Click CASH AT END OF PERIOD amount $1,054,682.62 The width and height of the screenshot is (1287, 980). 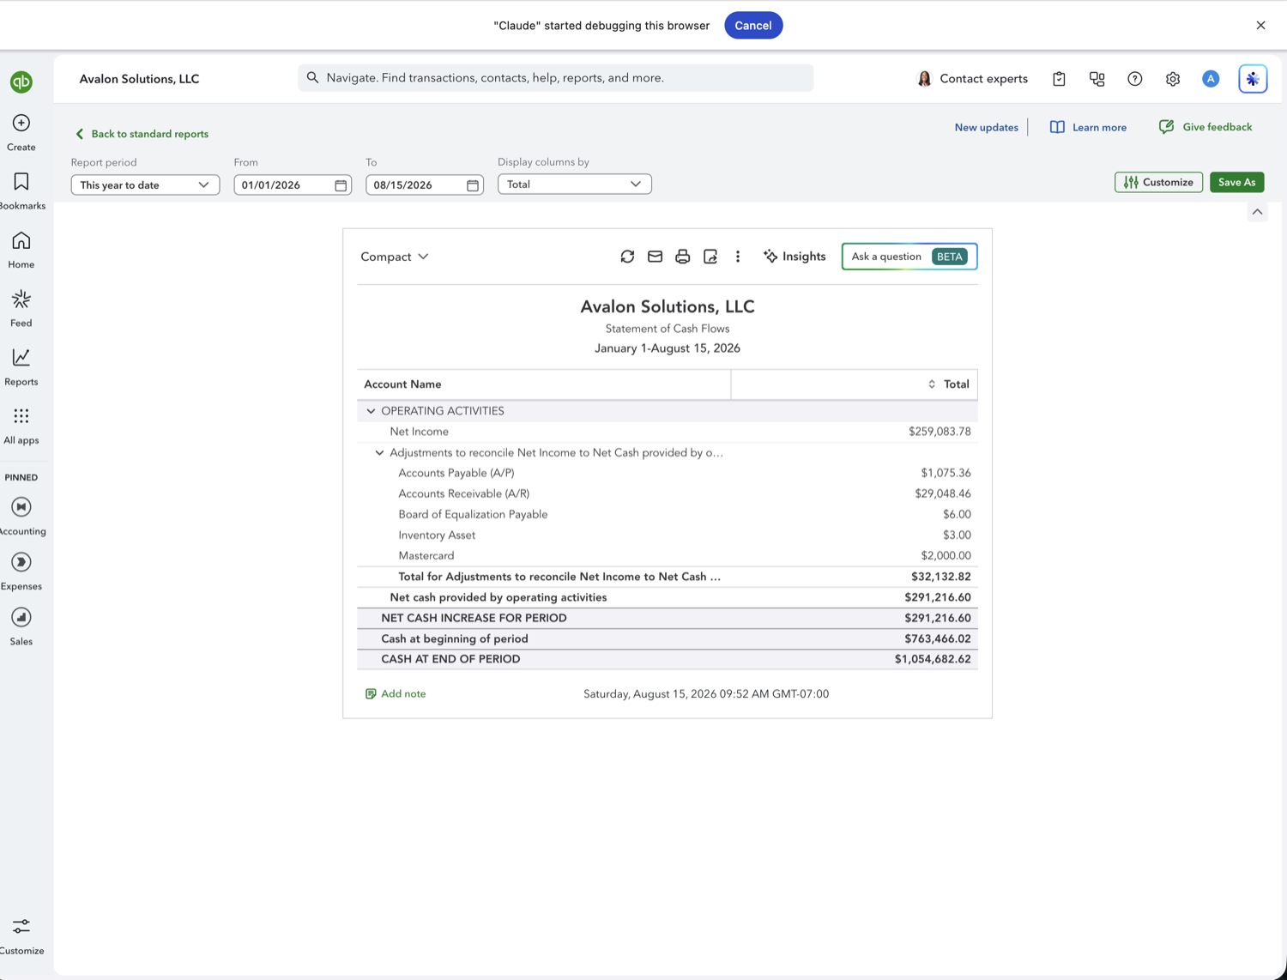933,659
